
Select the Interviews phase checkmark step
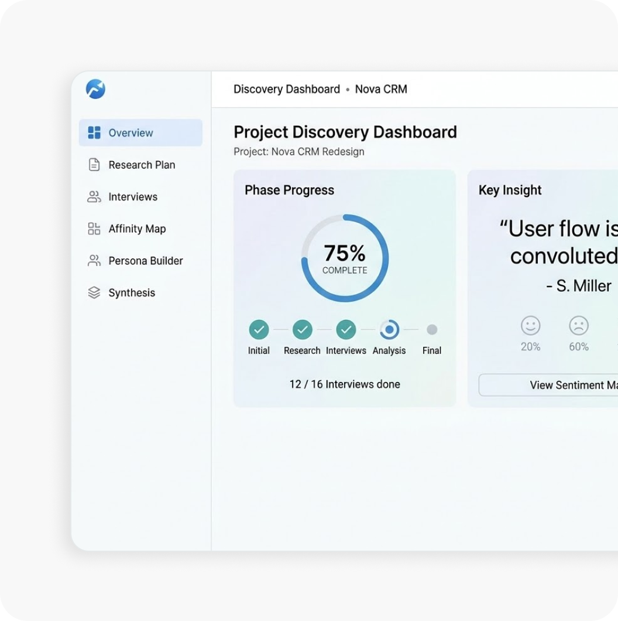[346, 329]
